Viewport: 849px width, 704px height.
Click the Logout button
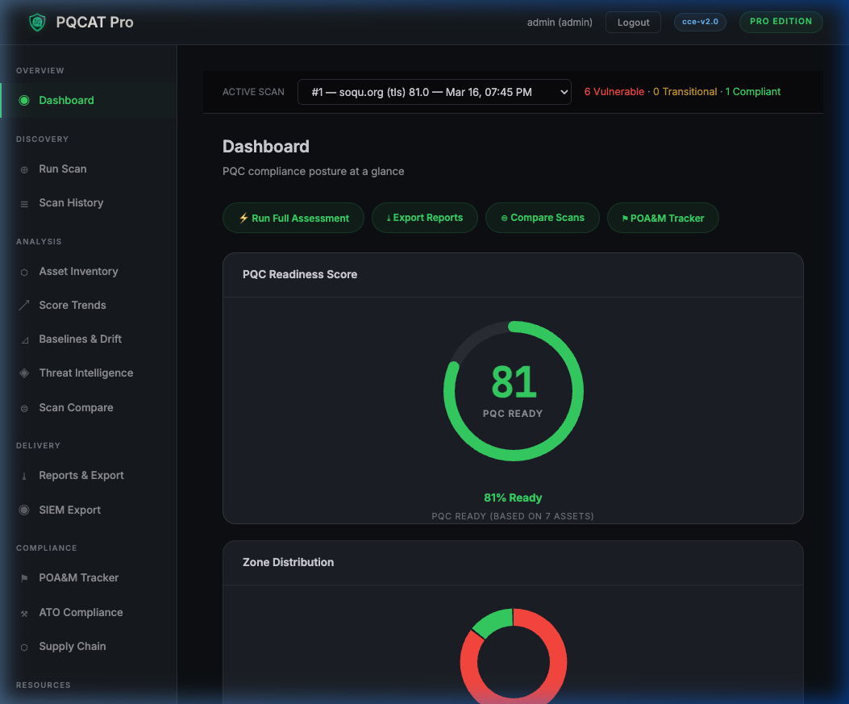pos(633,22)
